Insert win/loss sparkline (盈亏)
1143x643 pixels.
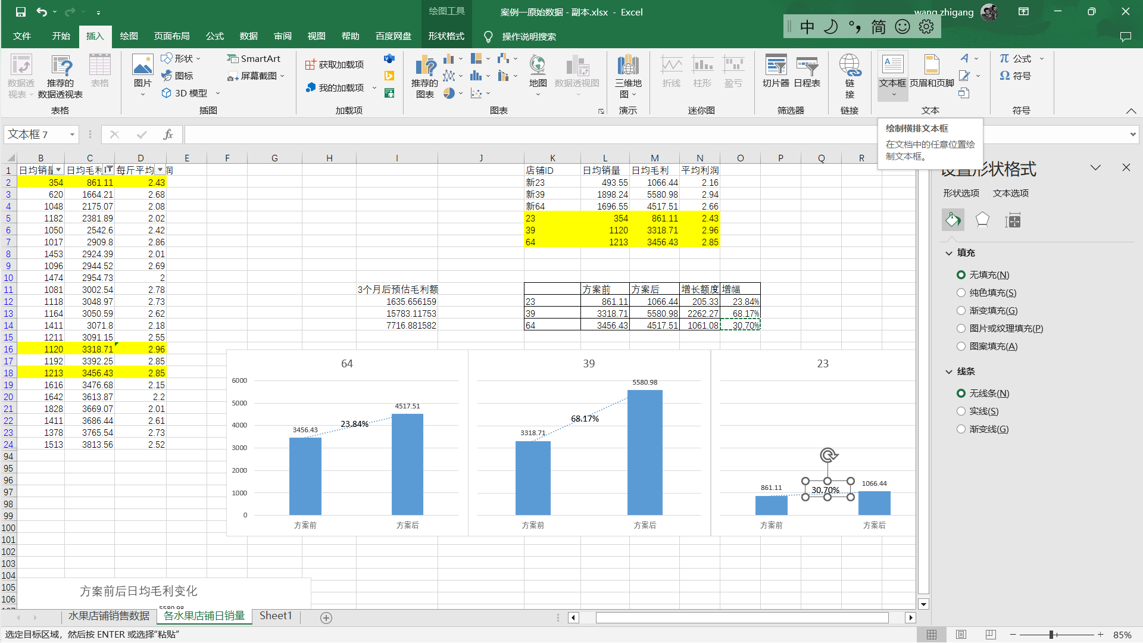[x=733, y=71]
